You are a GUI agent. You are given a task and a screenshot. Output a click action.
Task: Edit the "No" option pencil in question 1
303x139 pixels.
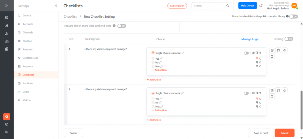pos(161,62)
